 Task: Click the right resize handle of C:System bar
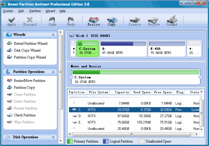pyautogui.click(x=200, y=77)
